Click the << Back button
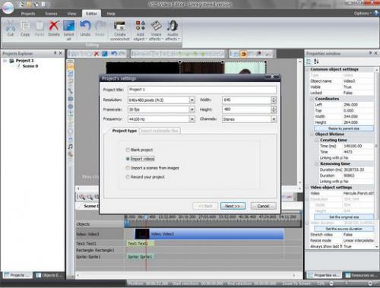The image size is (380, 288). tap(205, 206)
